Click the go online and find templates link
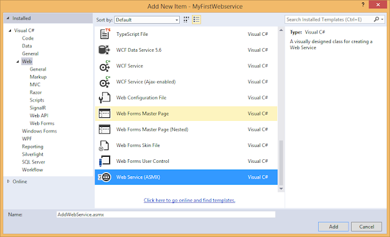390x237 pixels. pyautogui.click(x=190, y=200)
